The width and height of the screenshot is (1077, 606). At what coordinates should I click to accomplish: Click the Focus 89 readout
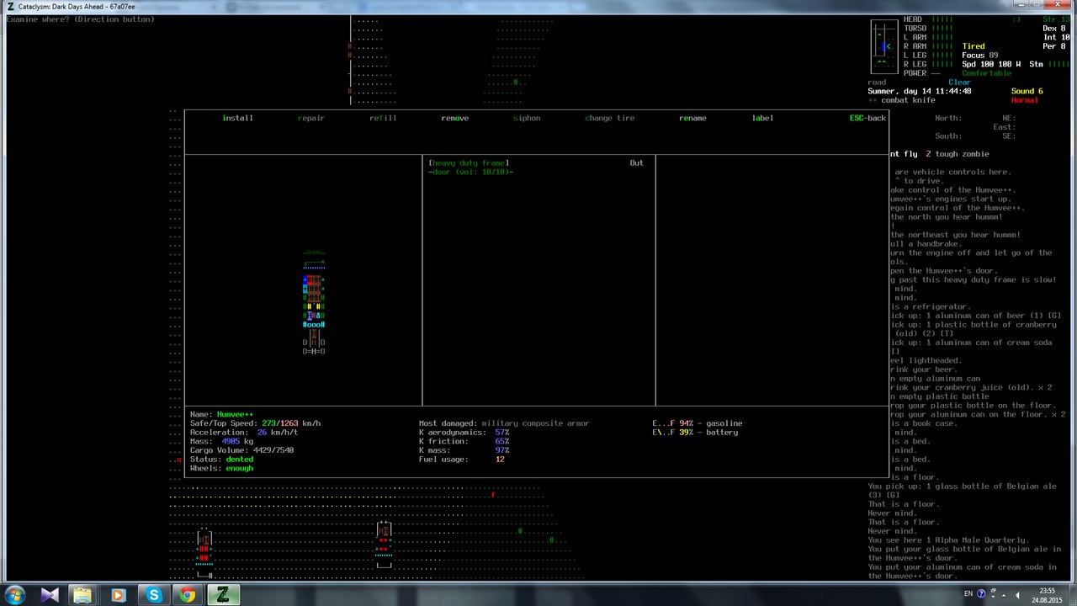980,56
